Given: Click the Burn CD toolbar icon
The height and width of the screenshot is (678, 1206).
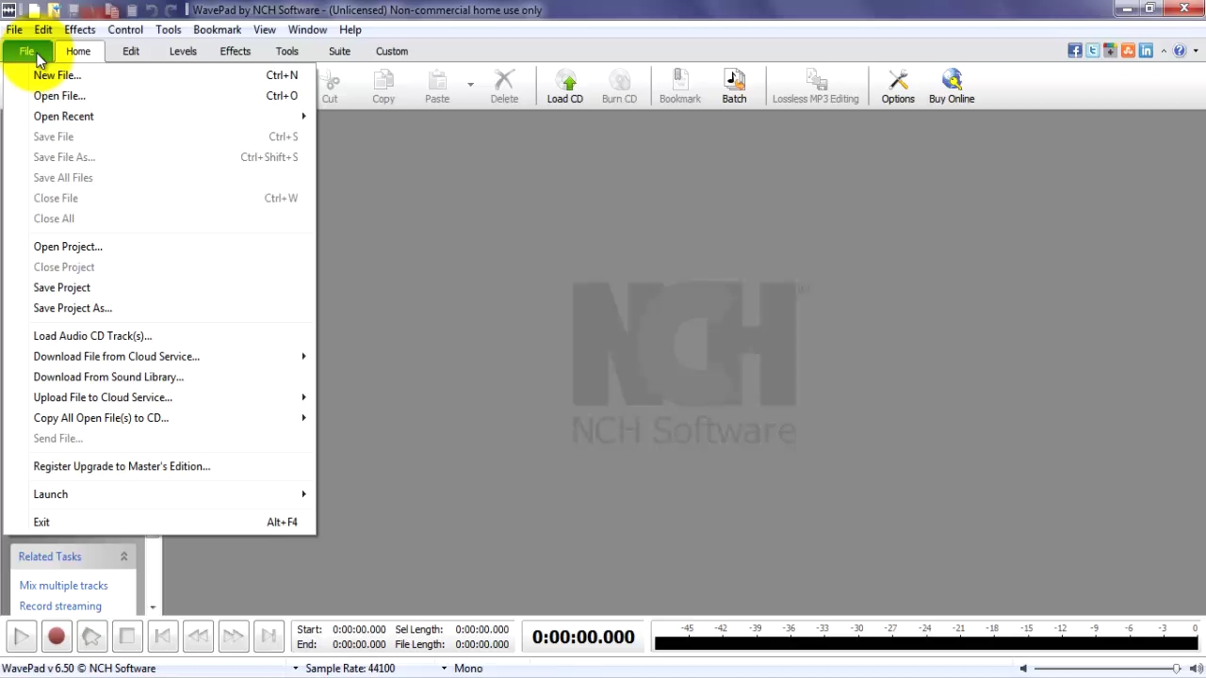Looking at the screenshot, I should click(x=619, y=86).
